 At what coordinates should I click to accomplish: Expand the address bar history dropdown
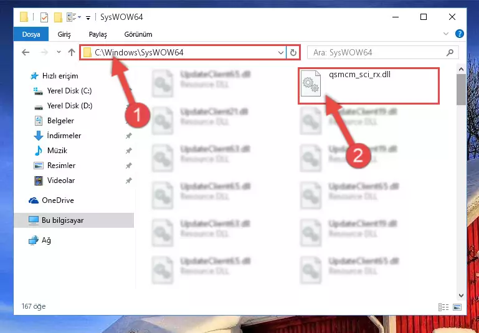pyautogui.click(x=281, y=53)
